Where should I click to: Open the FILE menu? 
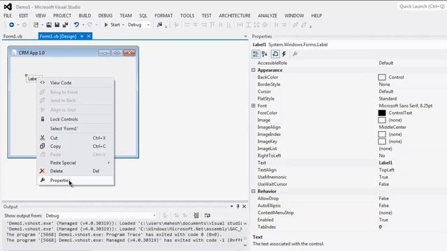click(8, 15)
